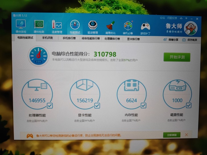The image size is (207, 155).
Task: Toggle the 磁盘性能 checkbox
Action: pos(189,105)
